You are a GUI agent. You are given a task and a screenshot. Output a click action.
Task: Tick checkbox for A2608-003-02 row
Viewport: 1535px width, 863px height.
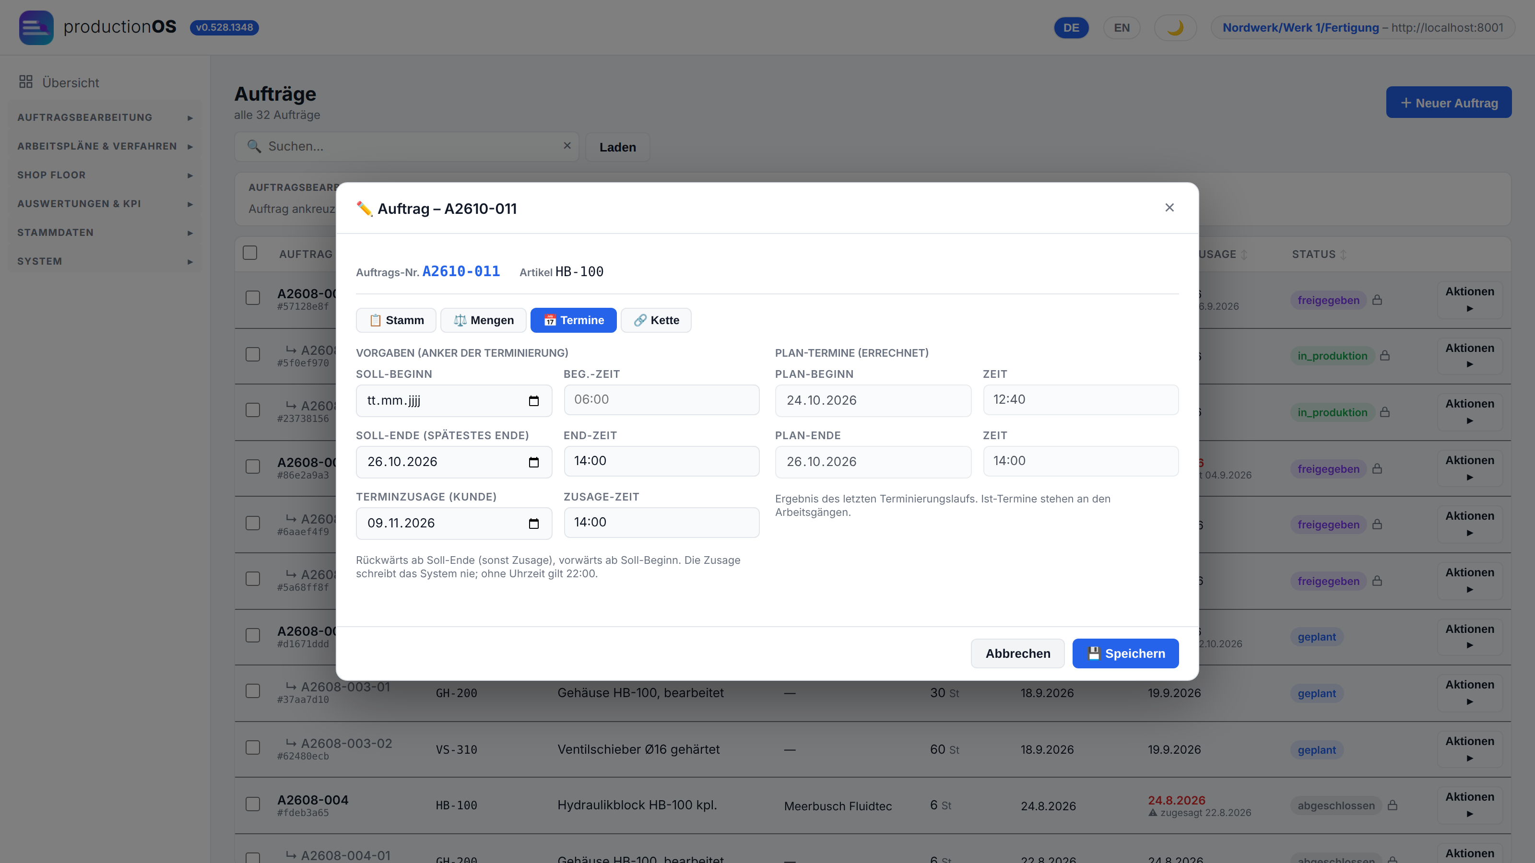[x=253, y=747]
